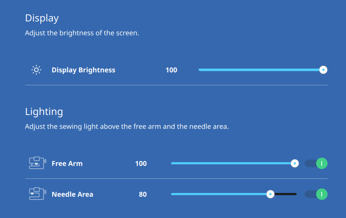Click the Needle Area sewing machine icon

point(37,194)
